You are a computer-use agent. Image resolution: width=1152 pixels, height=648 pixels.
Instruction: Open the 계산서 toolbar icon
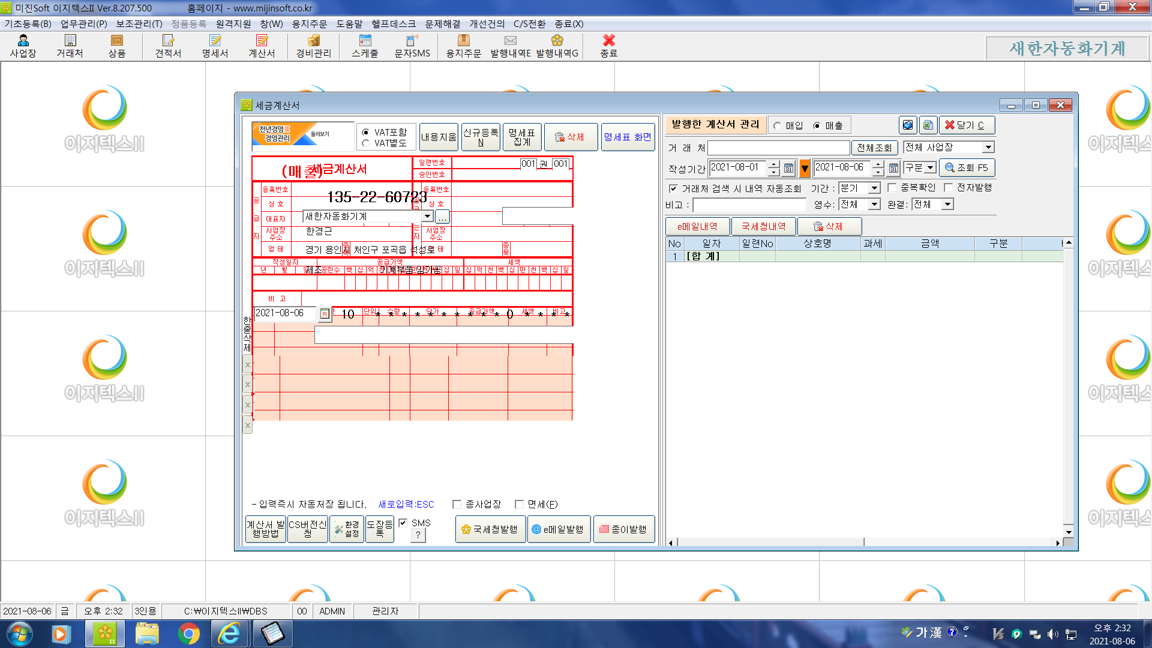click(262, 46)
